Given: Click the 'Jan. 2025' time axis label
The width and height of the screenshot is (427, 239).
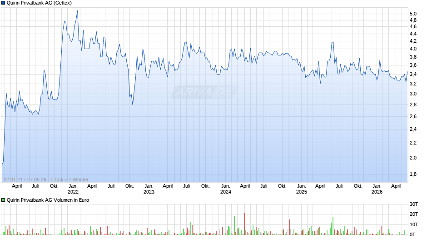Looking at the screenshot, I should tap(302, 189).
